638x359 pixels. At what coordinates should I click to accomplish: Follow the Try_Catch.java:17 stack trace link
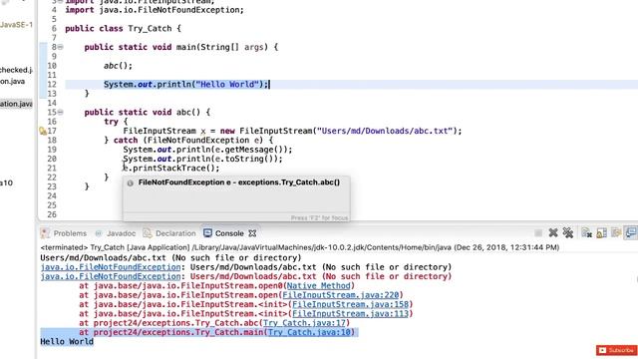coord(304,323)
